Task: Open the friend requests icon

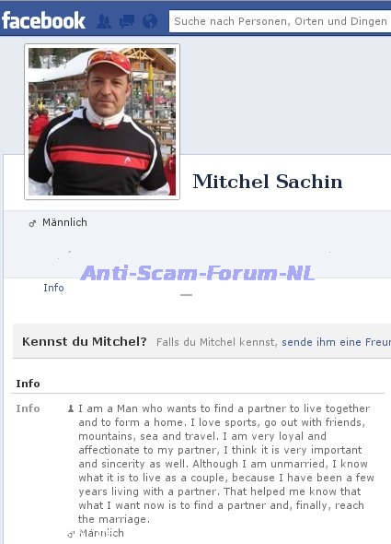Action: (x=104, y=21)
